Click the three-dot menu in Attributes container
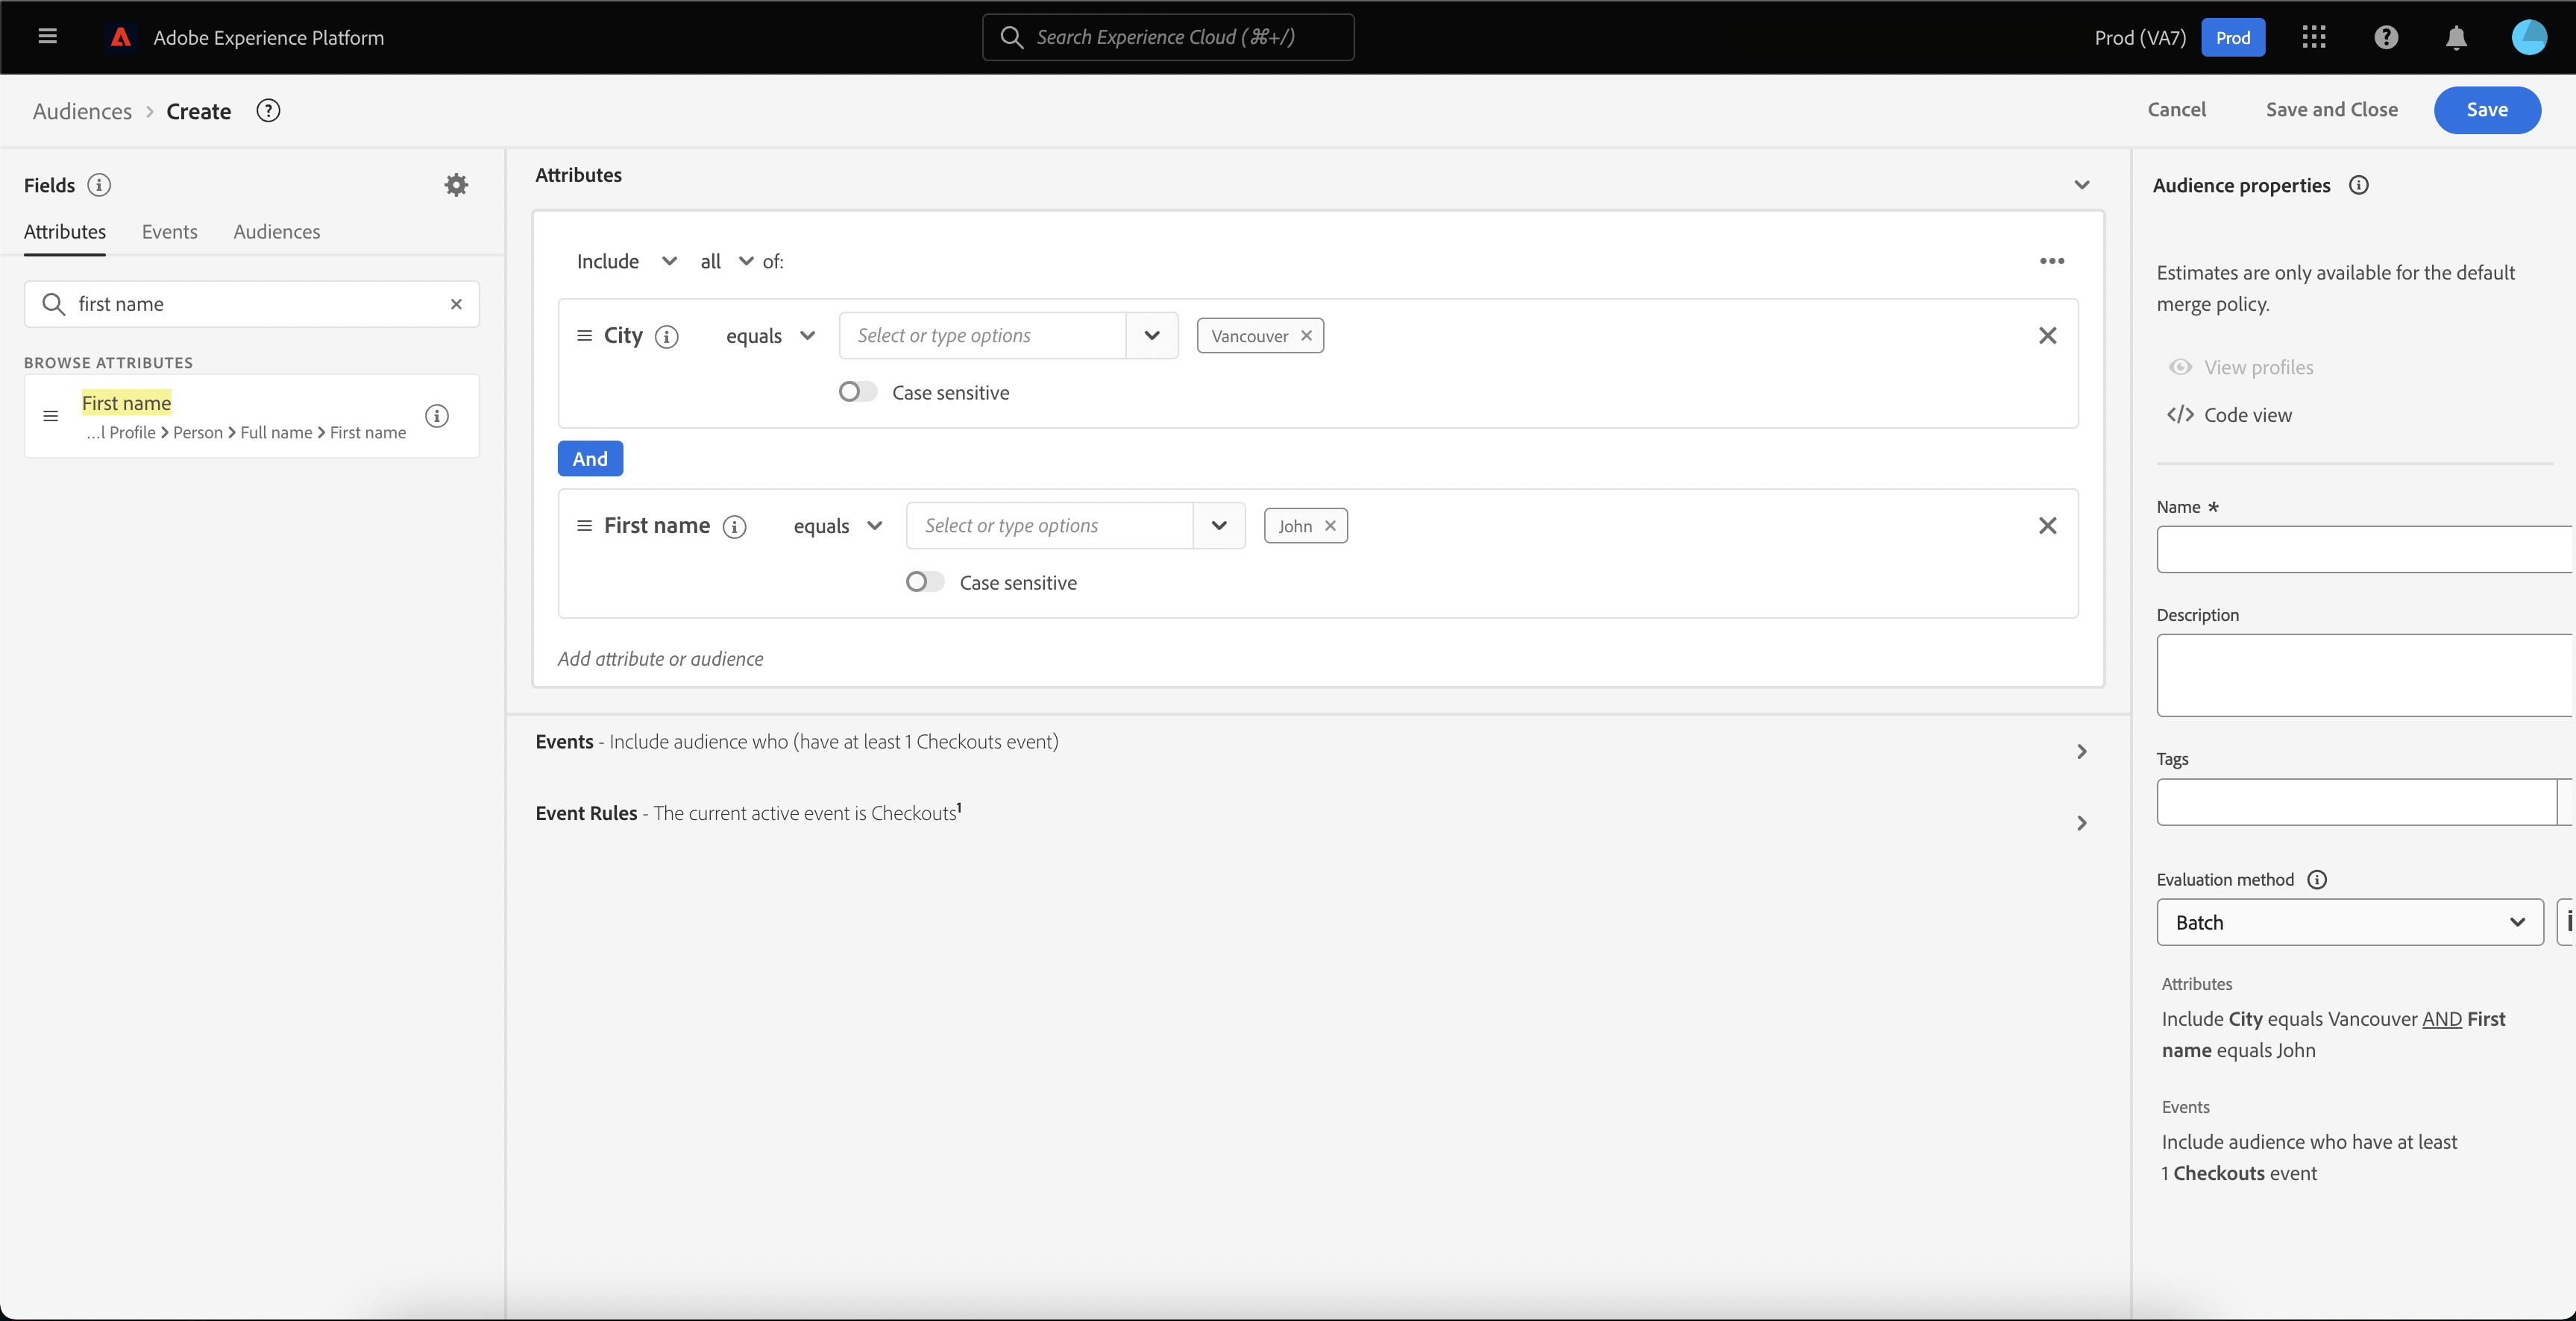Image resolution: width=2576 pixels, height=1321 pixels. [2052, 261]
